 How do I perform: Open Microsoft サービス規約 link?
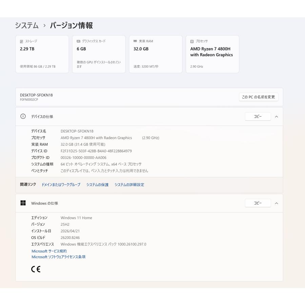pos(49,251)
